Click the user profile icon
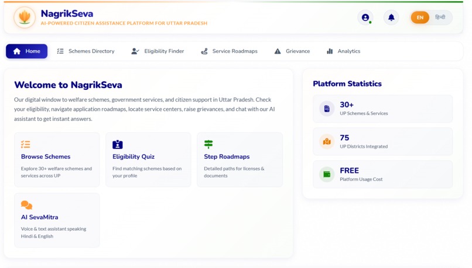 tap(365, 18)
